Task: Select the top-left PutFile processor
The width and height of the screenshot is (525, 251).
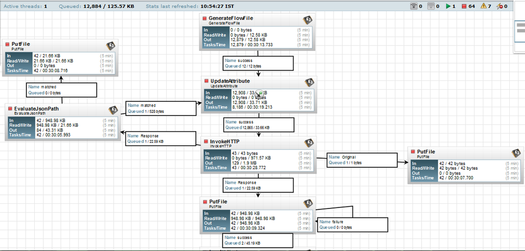Action: pyautogui.click(x=60, y=58)
